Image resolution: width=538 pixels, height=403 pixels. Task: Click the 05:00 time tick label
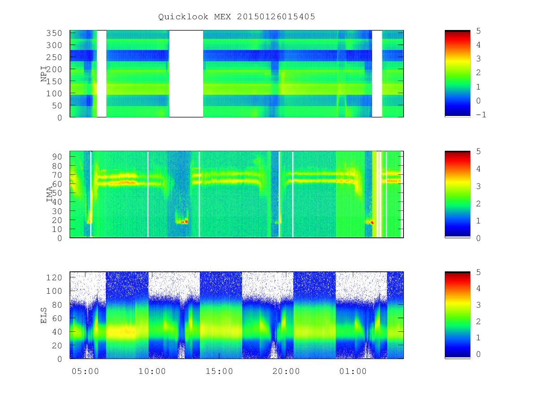pos(85,371)
